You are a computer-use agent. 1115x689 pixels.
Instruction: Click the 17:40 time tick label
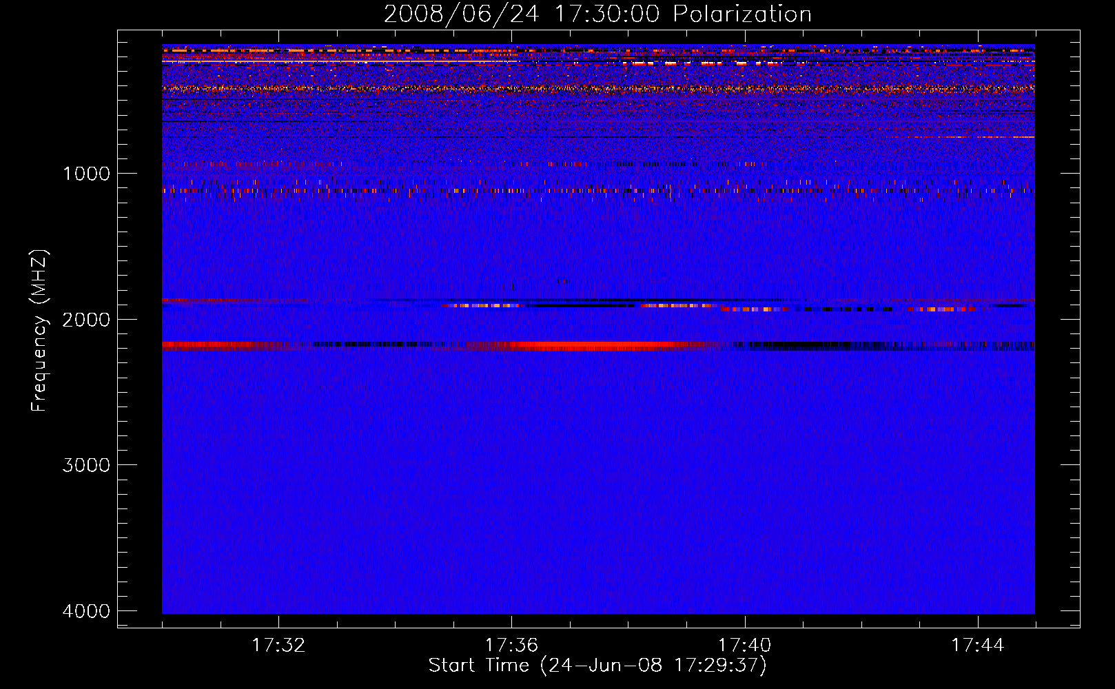[x=745, y=646]
